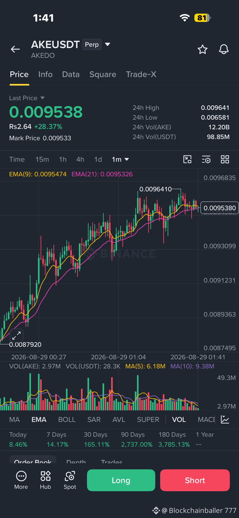The width and height of the screenshot is (239, 518).
Task: Select the 15m chart interval
Action: (42, 159)
